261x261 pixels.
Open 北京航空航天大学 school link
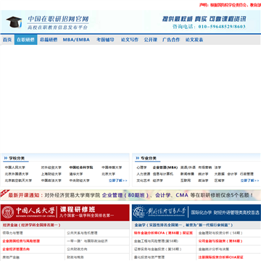point(18,181)
